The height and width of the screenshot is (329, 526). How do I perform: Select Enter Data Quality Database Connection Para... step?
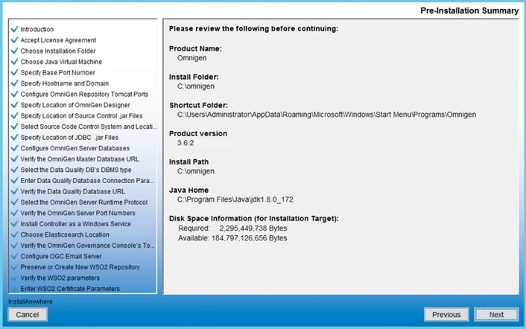[87, 181]
